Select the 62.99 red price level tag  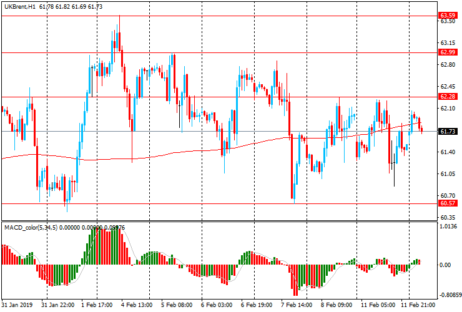446,52
